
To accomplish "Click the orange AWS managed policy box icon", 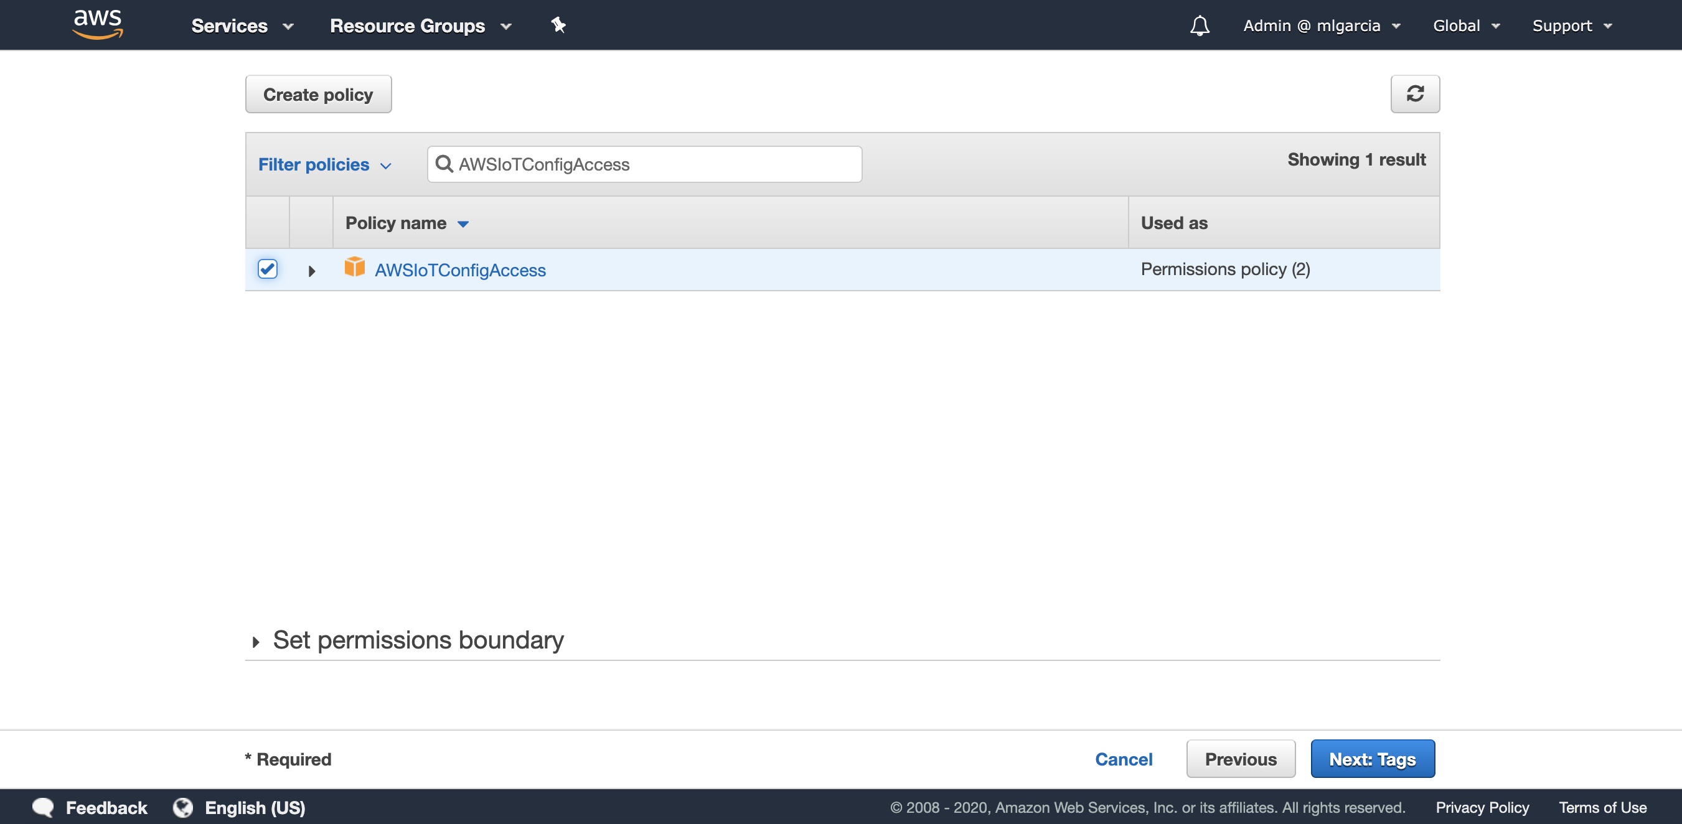I will pyautogui.click(x=355, y=267).
